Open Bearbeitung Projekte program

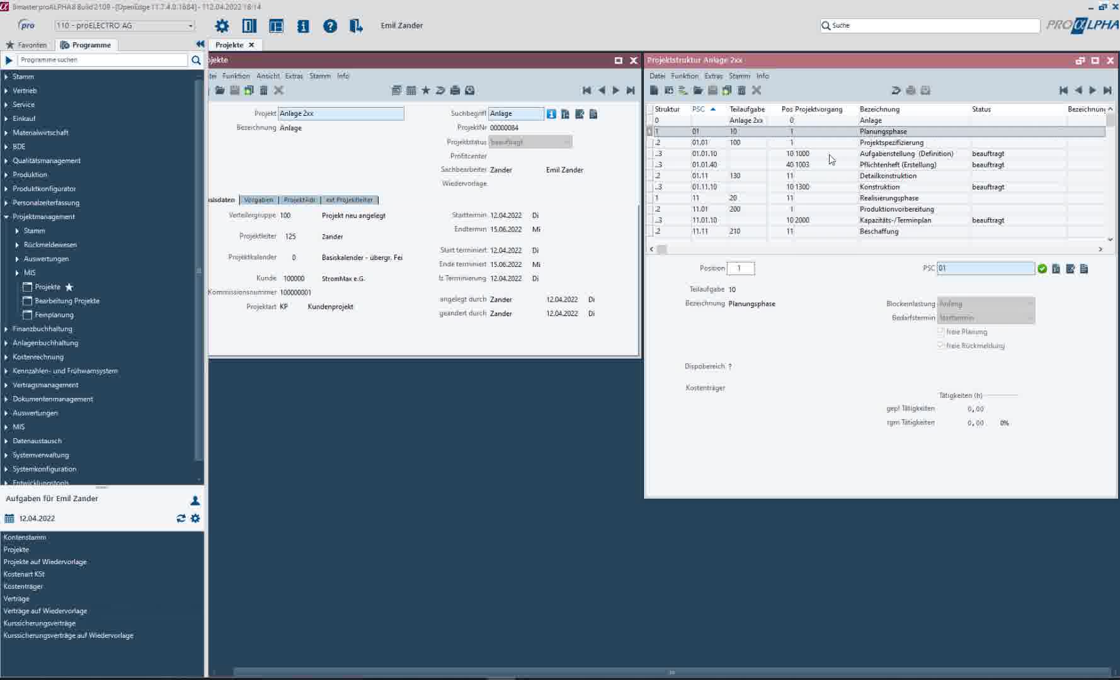click(67, 301)
